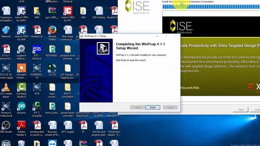Open the sepic converter folder

(52, 90)
